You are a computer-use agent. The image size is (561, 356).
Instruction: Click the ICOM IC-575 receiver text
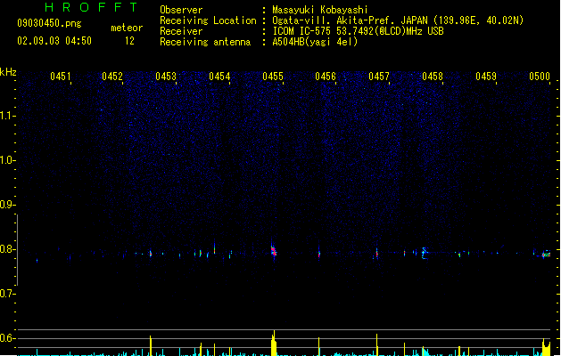click(359, 31)
